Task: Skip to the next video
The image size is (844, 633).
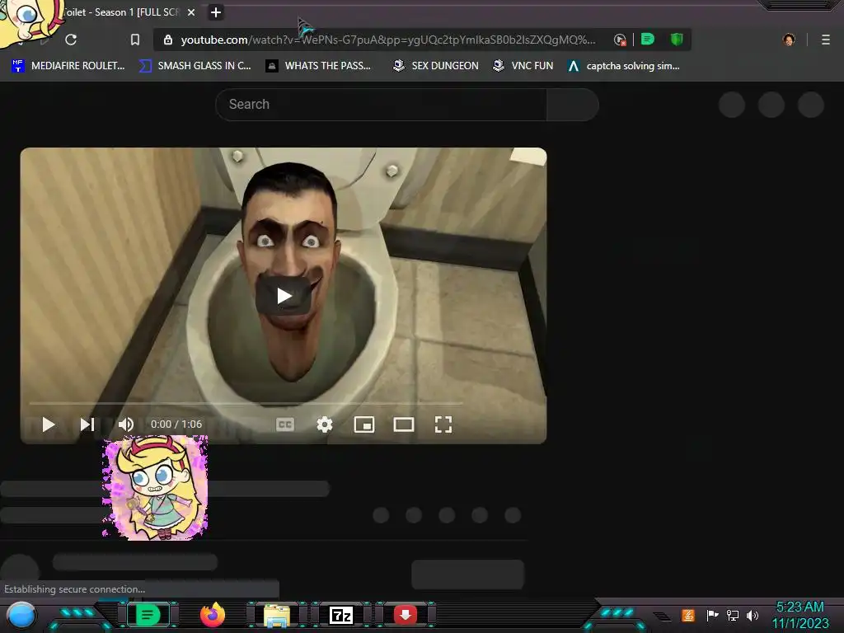Action: point(87,424)
